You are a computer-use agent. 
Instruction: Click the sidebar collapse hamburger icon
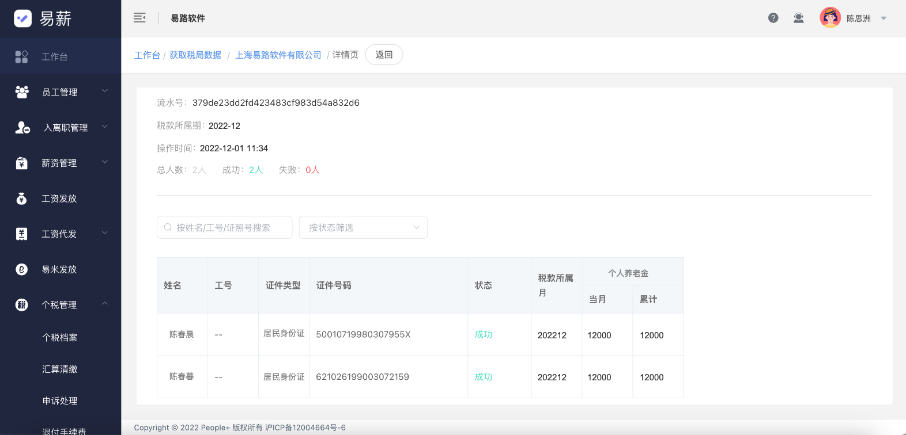(139, 18)
